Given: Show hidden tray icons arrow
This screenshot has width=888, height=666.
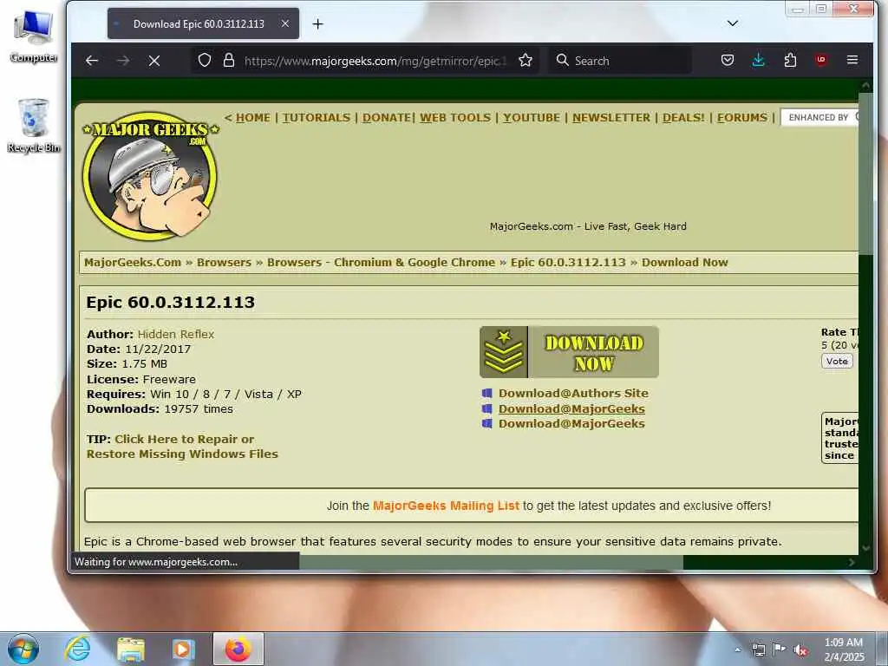Looking at the screenshot, I should [737, 650].
